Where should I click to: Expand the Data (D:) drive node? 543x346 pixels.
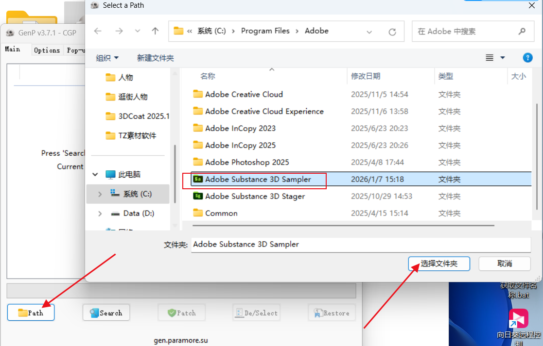click(x=100, y=214)
